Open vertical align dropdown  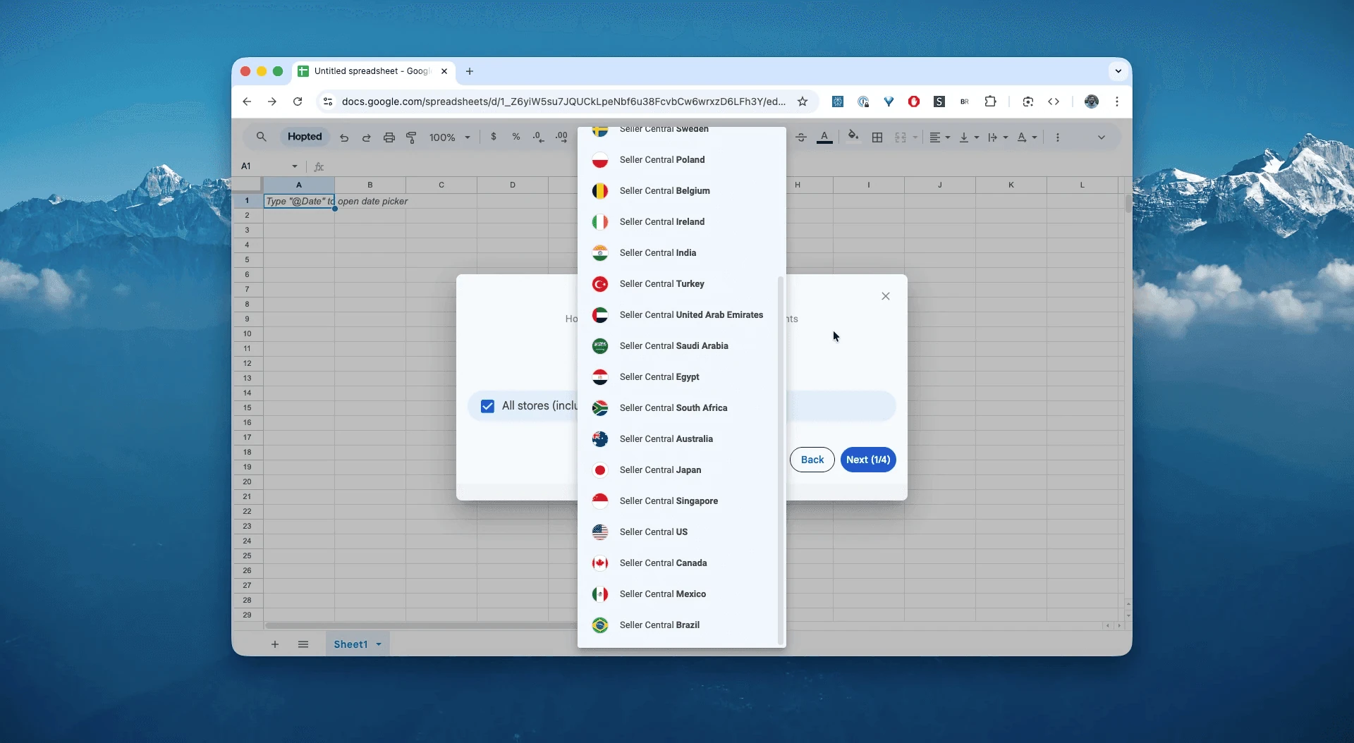(969, 137)
